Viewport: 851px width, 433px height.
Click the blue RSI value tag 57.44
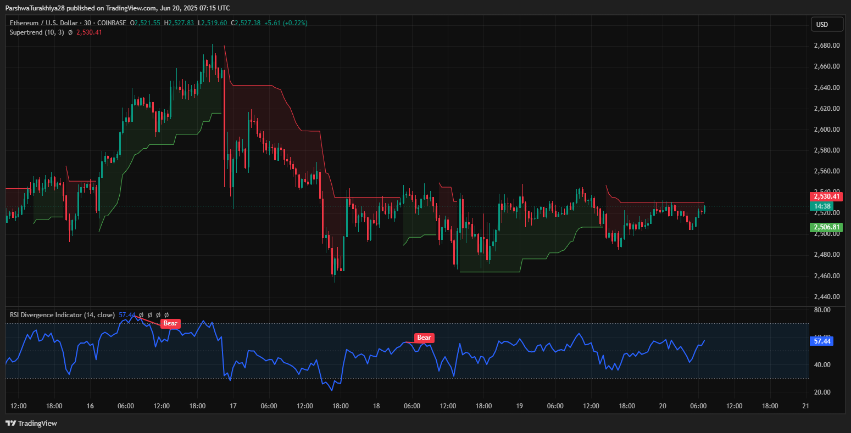[x=822, y=341]
